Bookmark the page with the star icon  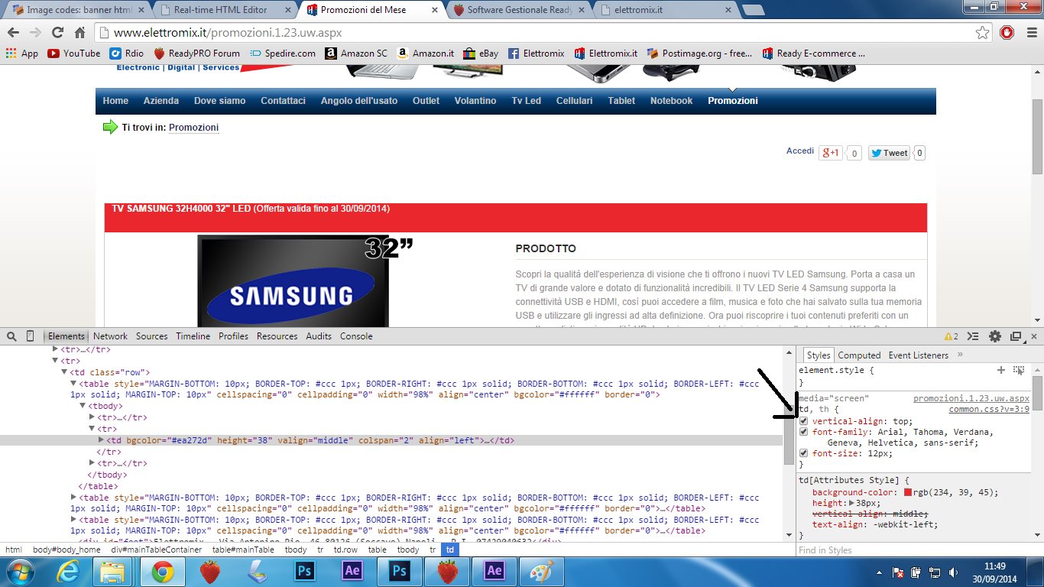983,33
